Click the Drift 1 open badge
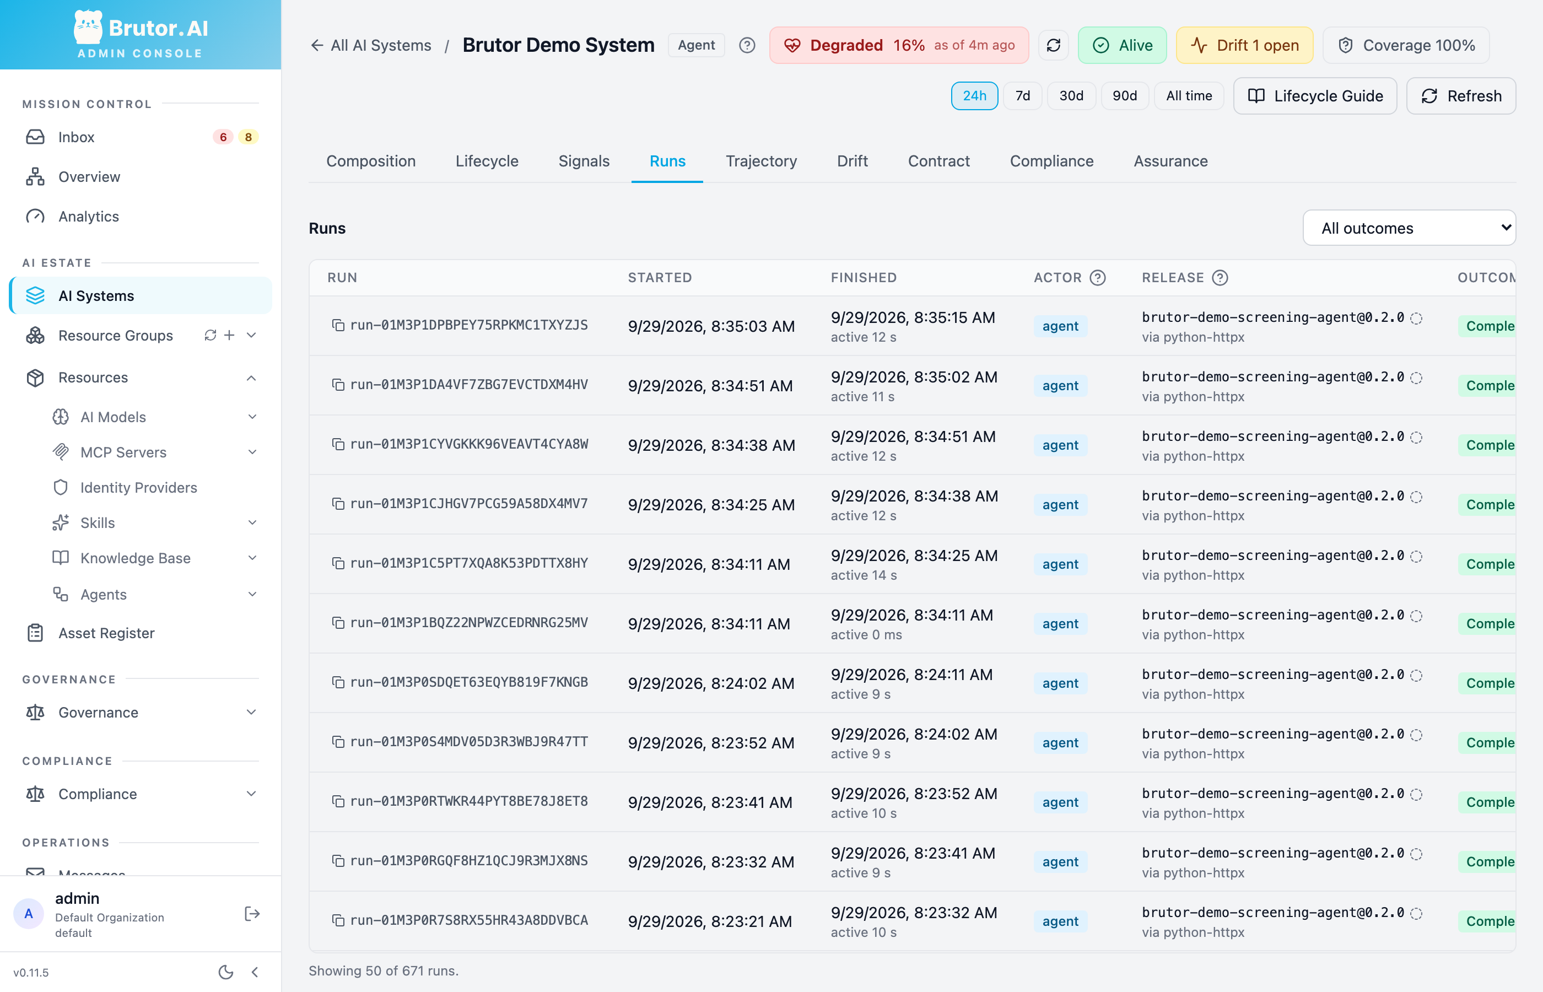Screen dimensions: 1543x992 (x=1244, y=45)
